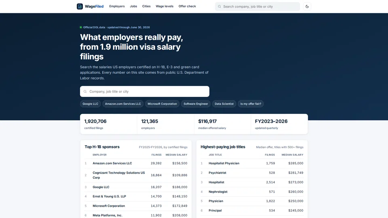Click the 29,392 filings cell

pos(156,163)
